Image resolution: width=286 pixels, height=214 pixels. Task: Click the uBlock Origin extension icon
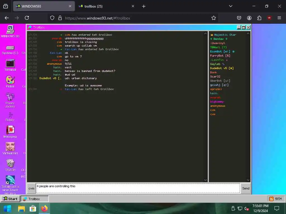[269, 18]
